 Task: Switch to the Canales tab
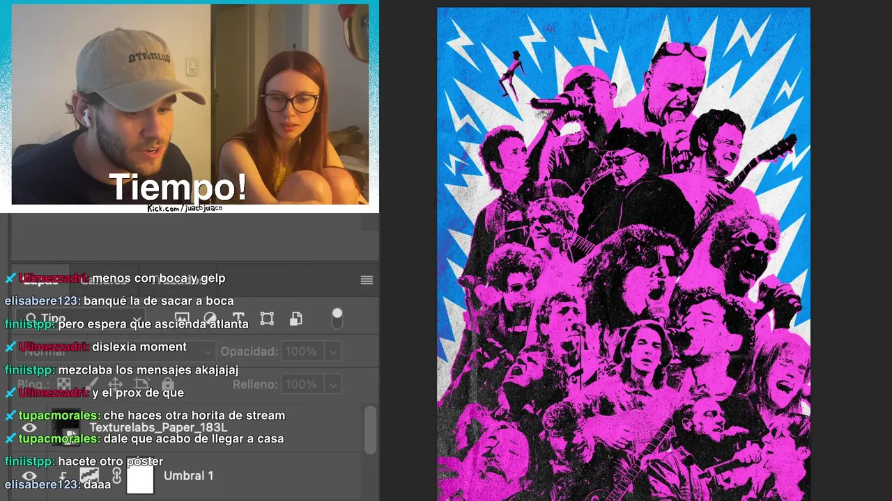click(103, 280)
